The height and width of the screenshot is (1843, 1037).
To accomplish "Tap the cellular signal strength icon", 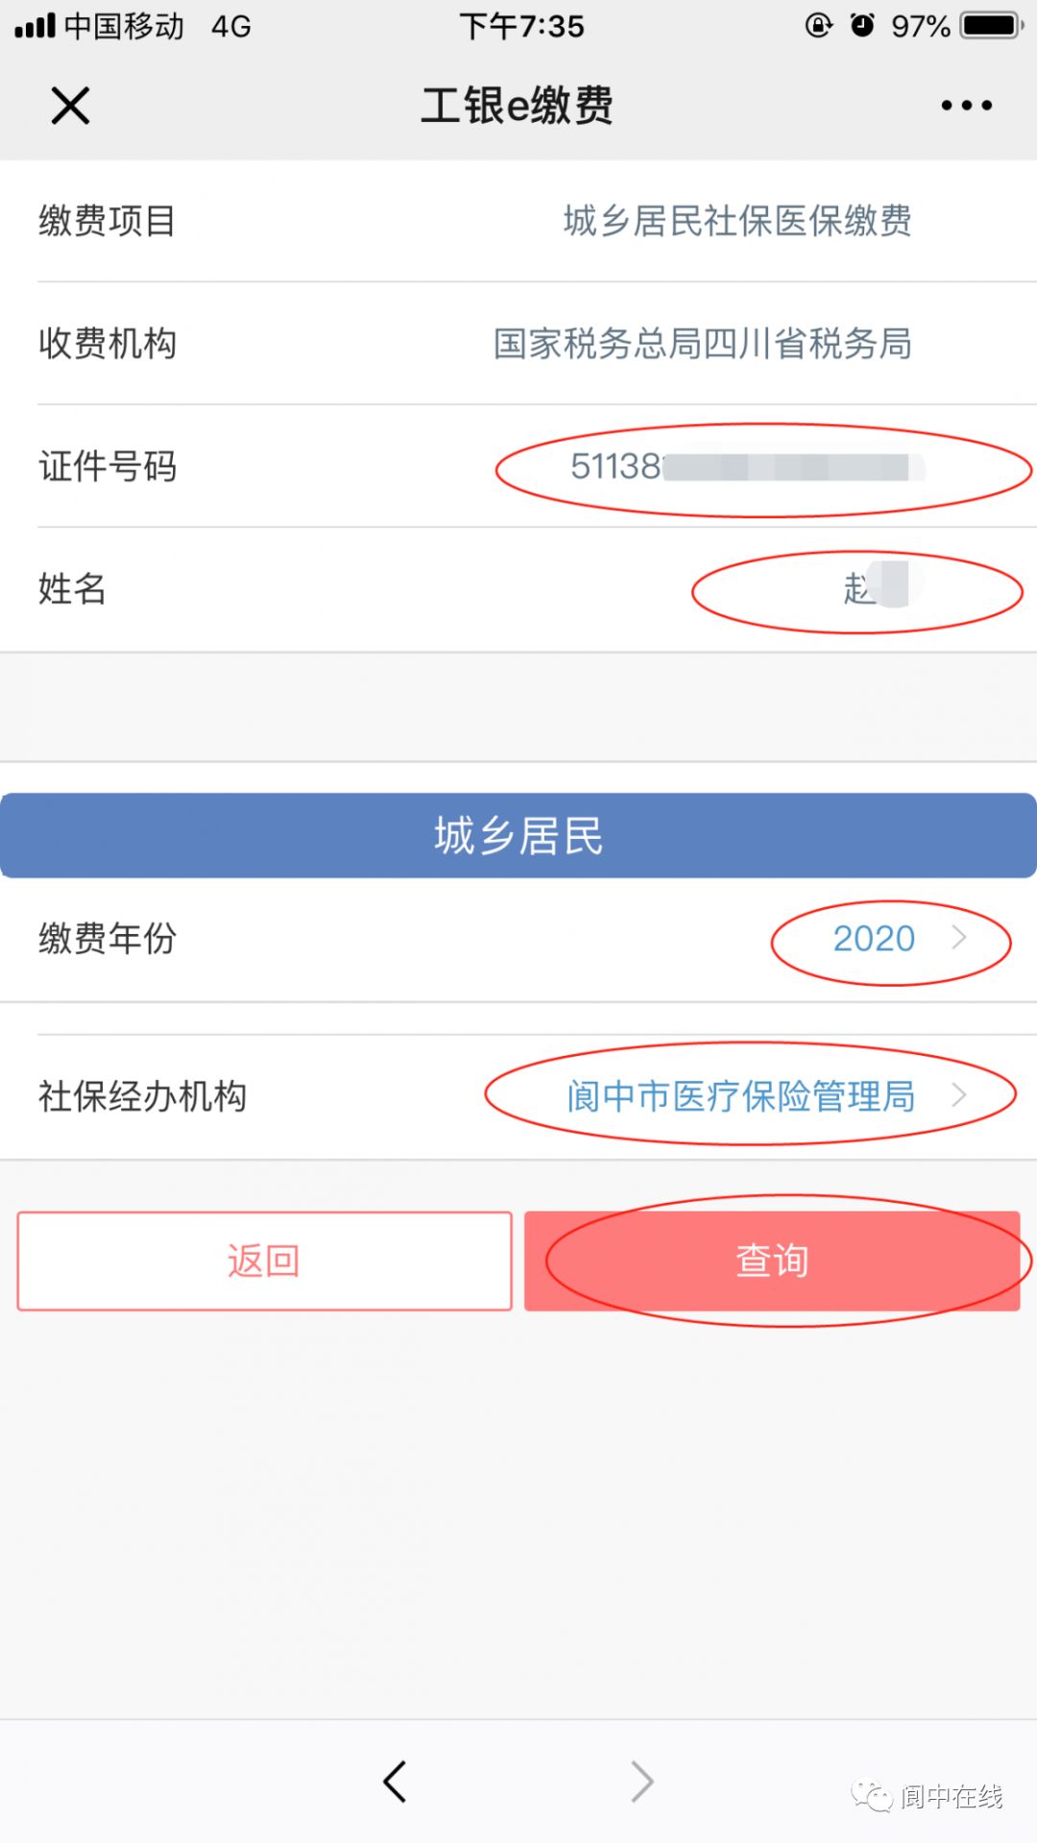I will [x=35, y=26].
